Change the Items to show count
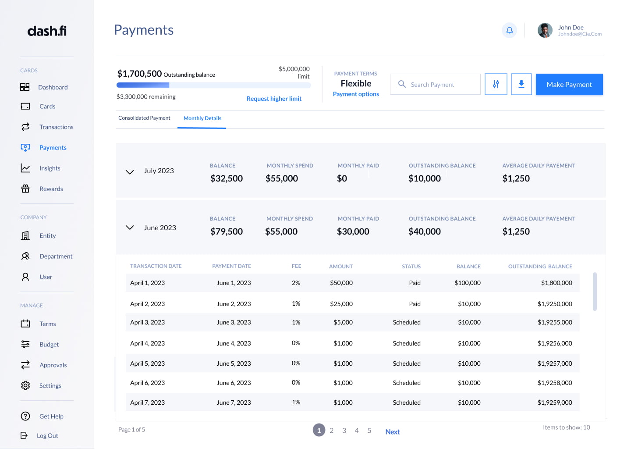The height and width of the screenshot is (449, 631). (566, 428)
